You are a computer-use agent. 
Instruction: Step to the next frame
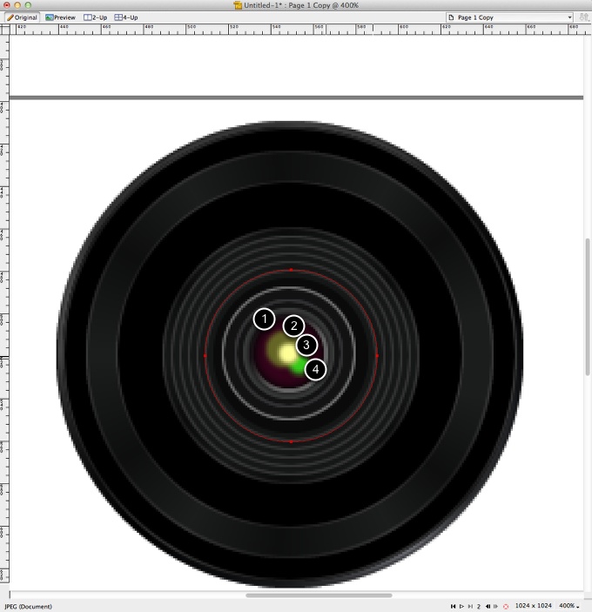pos(496,606)
